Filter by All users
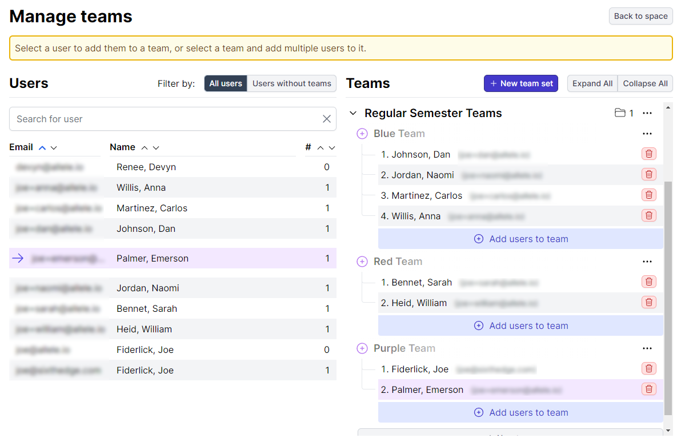 pos(226,83)
